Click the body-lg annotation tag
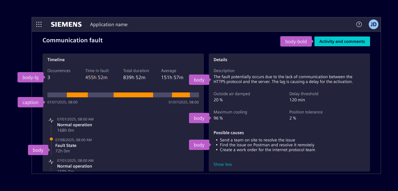This screenshot has height=191, width=398. pyautogui.click(x=30, y=78)
